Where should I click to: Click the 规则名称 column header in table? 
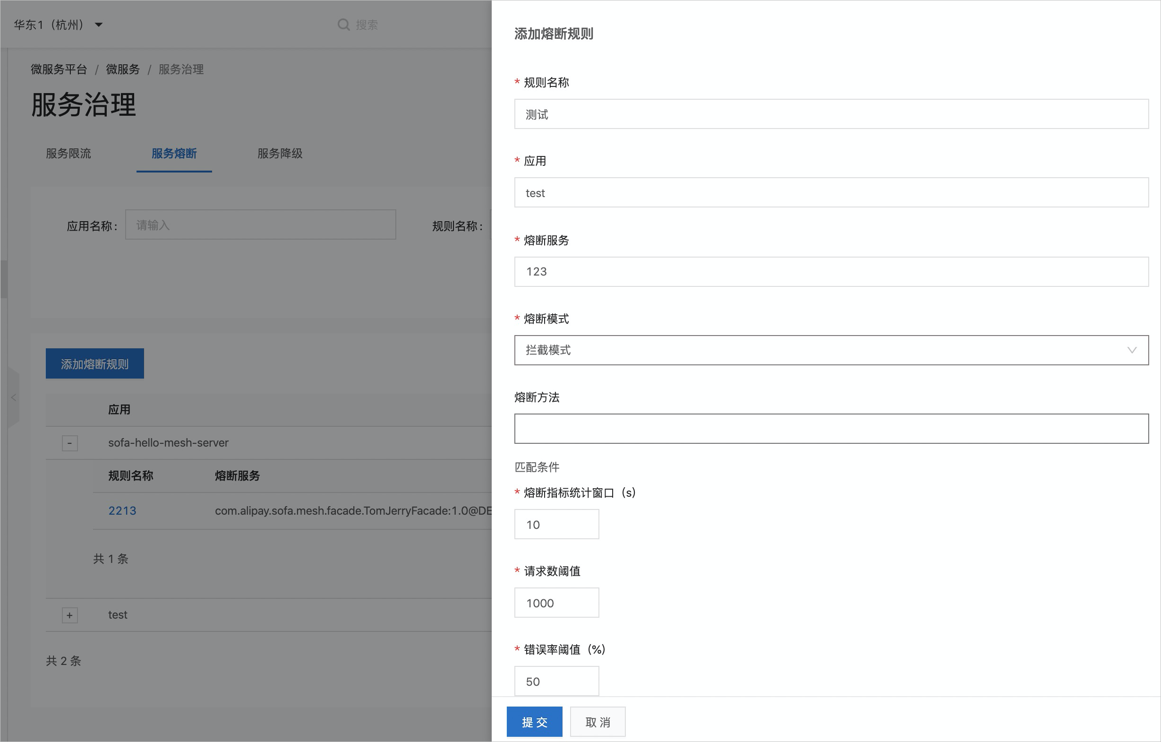point(131,476)
